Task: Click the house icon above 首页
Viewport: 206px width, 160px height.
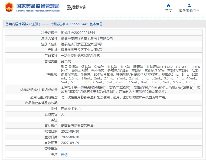Action: pyautogui.click(x=168, y=5)
